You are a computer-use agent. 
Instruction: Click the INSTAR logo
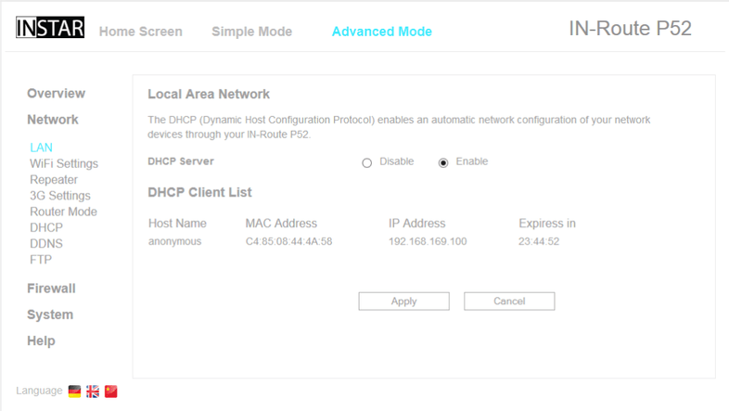(x=50, y=29)
